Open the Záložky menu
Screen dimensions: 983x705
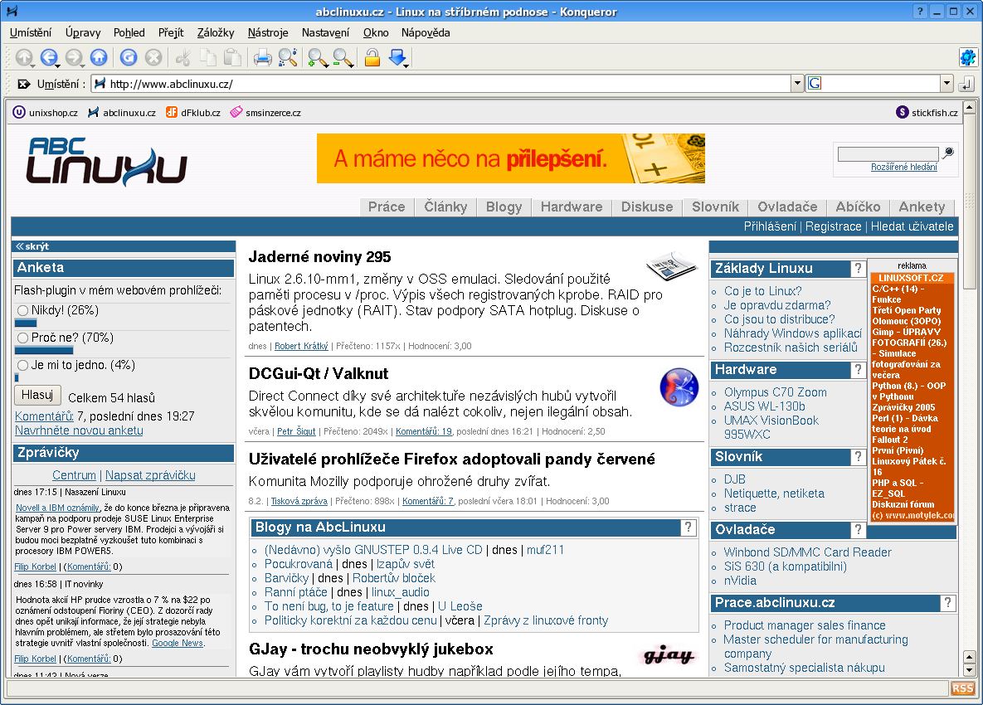click(216, 32)
